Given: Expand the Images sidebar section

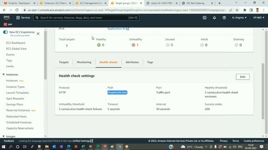Looking at the screenshot, I should click(3, 136).
